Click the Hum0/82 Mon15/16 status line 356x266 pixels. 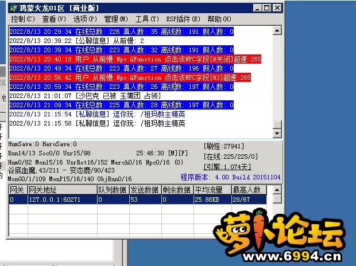[x=95, y=162]
